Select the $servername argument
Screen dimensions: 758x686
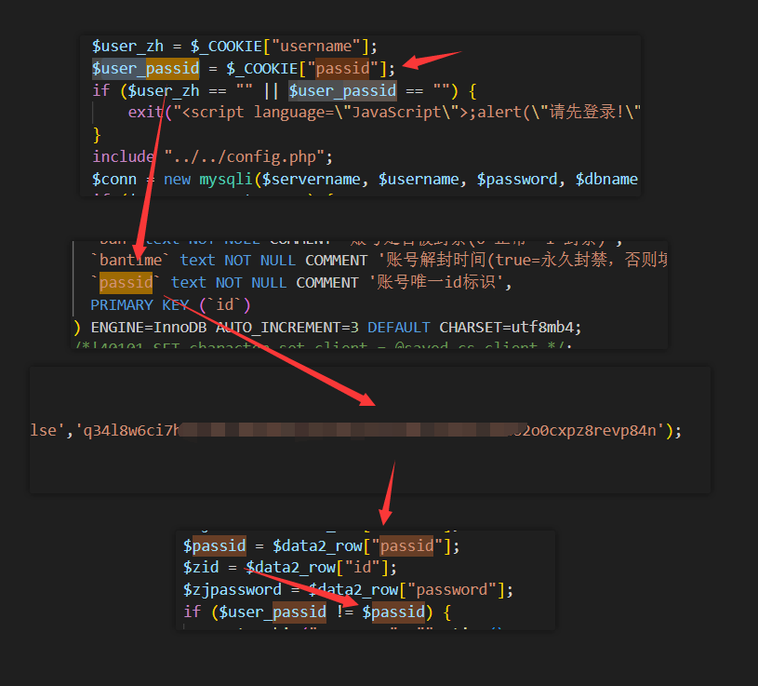click(311, 180)
